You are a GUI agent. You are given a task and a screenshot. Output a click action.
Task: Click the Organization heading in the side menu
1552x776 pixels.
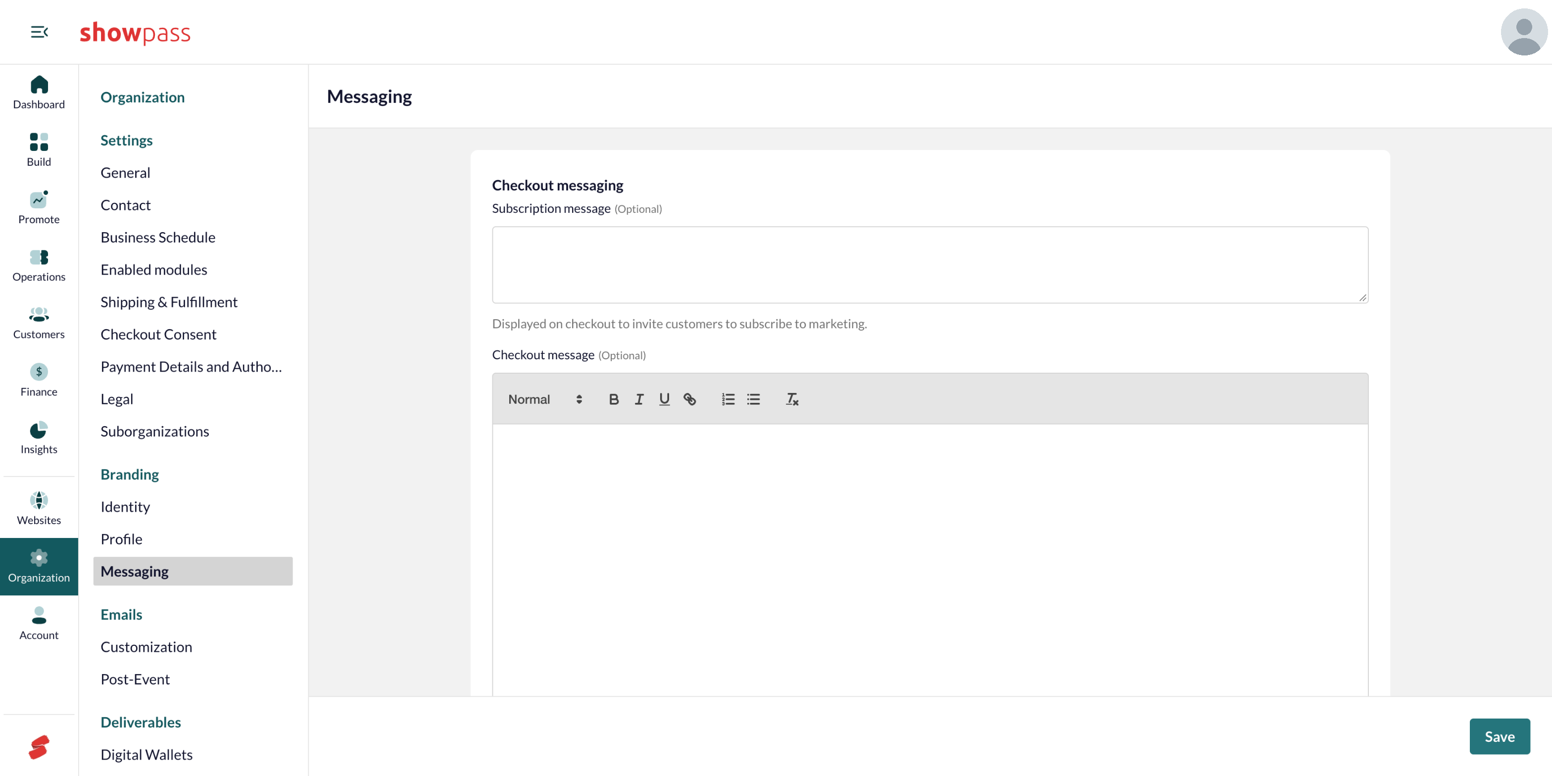pyautogui.click(x=143, y=97)
